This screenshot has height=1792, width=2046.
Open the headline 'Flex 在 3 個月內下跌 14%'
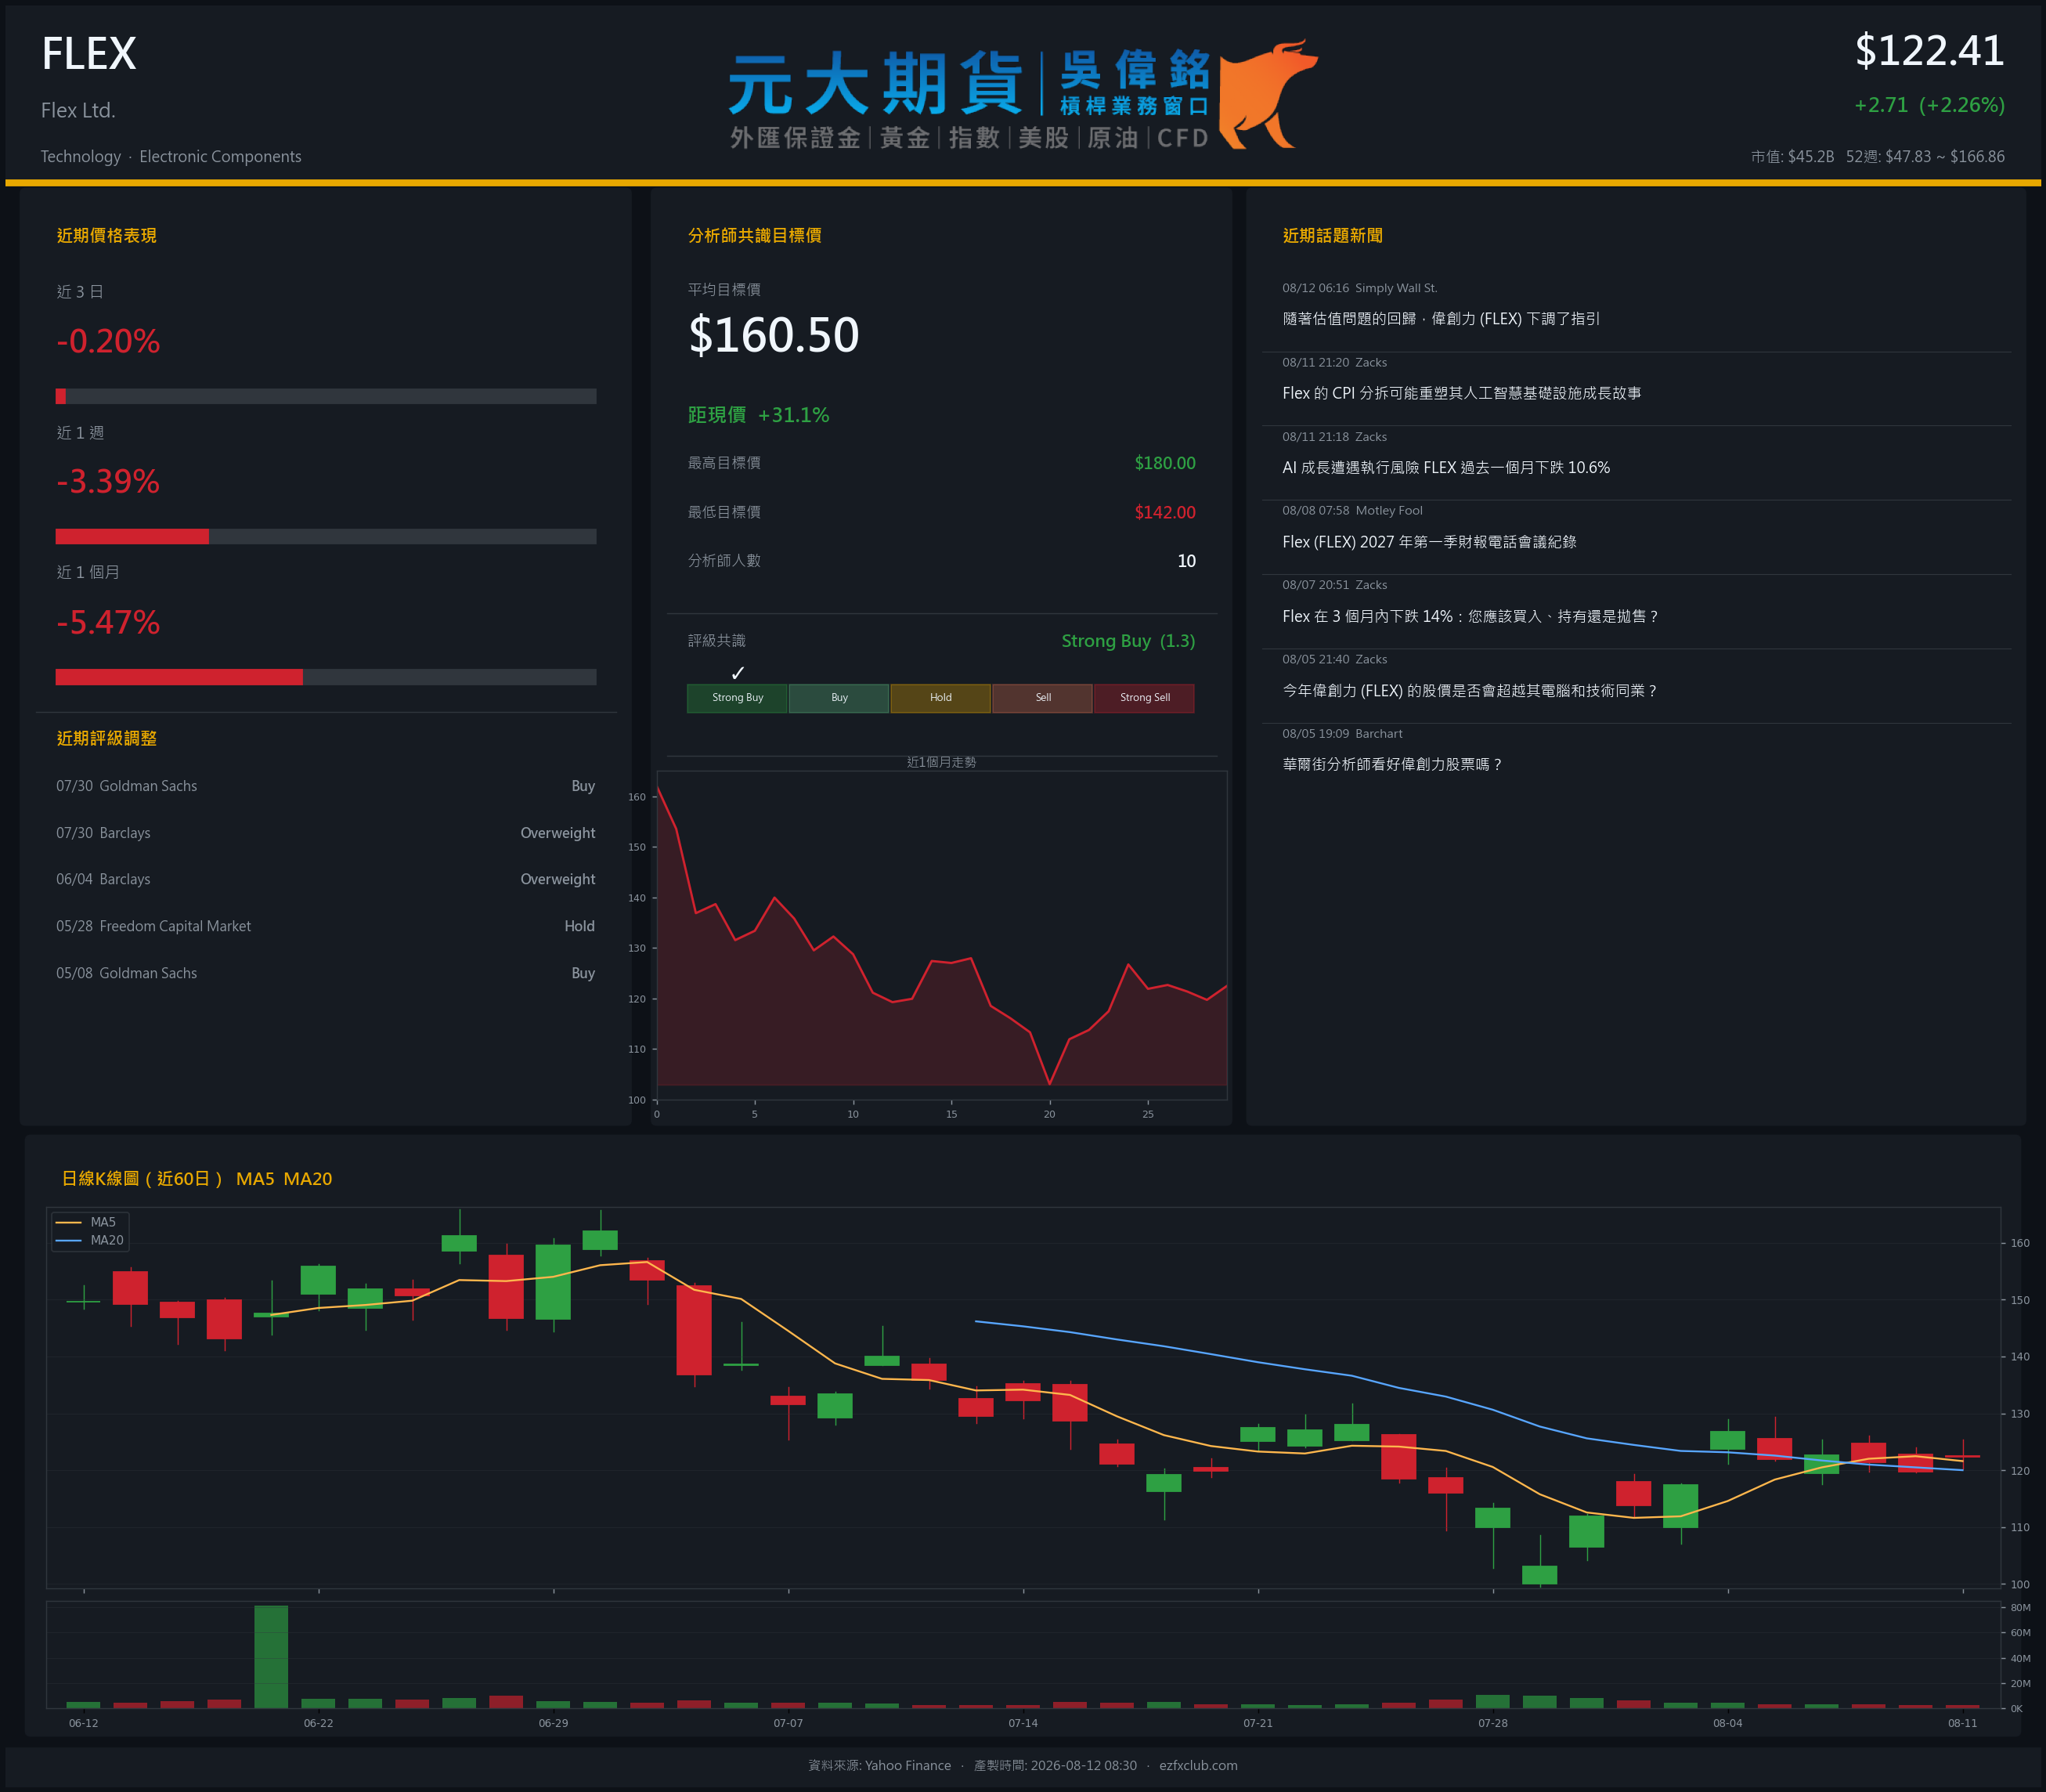pyautogui.click(x=1470, y=616)
